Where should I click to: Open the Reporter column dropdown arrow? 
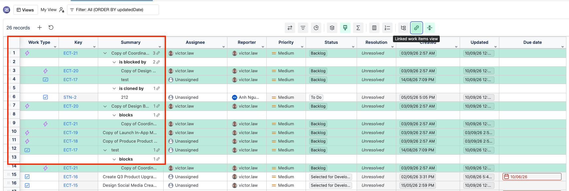pyautogui.click(x=263, y=47)
